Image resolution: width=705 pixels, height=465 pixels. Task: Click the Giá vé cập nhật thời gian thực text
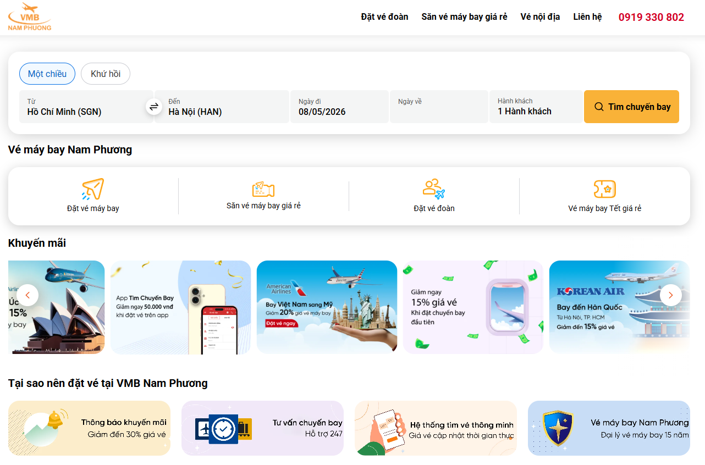click(461, 436)
